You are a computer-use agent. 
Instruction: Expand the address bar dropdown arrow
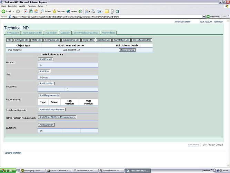coord(204,17)
